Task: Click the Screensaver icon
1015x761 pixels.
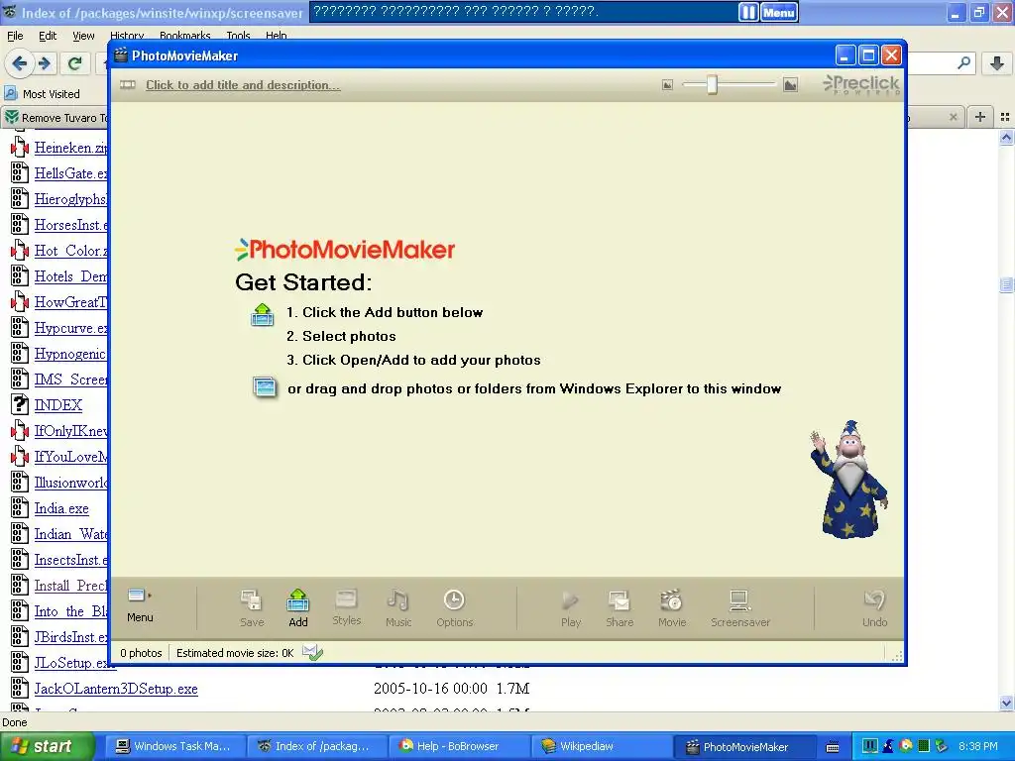Action: pos(739,608)
